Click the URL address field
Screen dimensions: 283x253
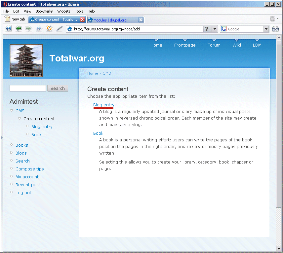[138, 29]
